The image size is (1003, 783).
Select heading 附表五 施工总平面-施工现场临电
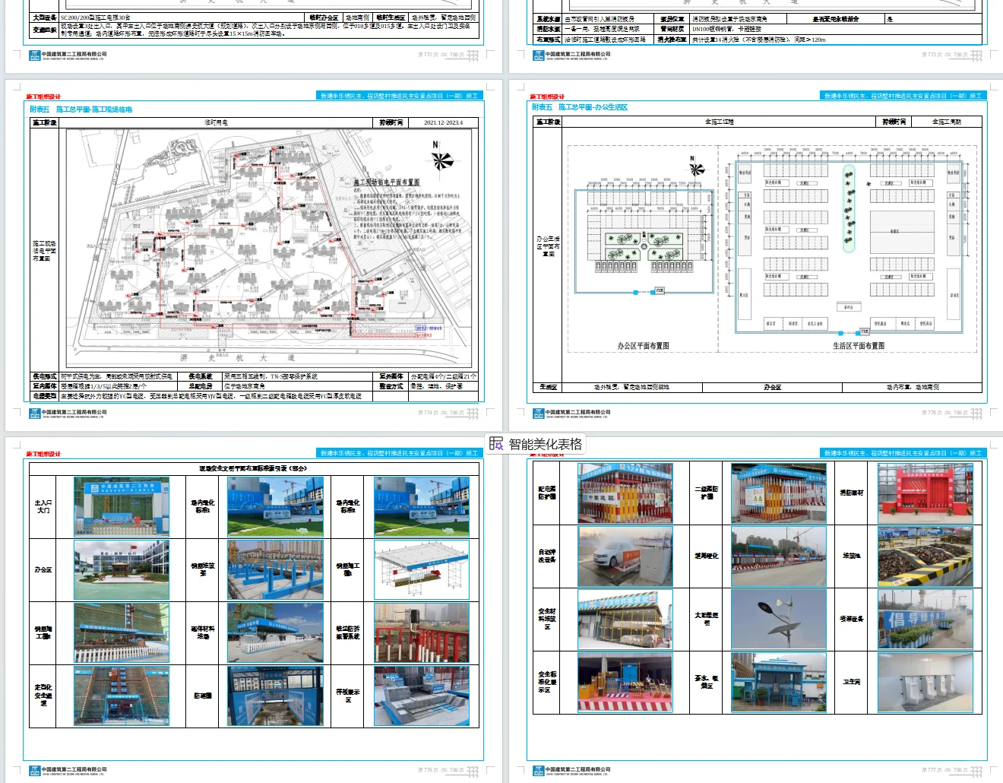point(81,109)
